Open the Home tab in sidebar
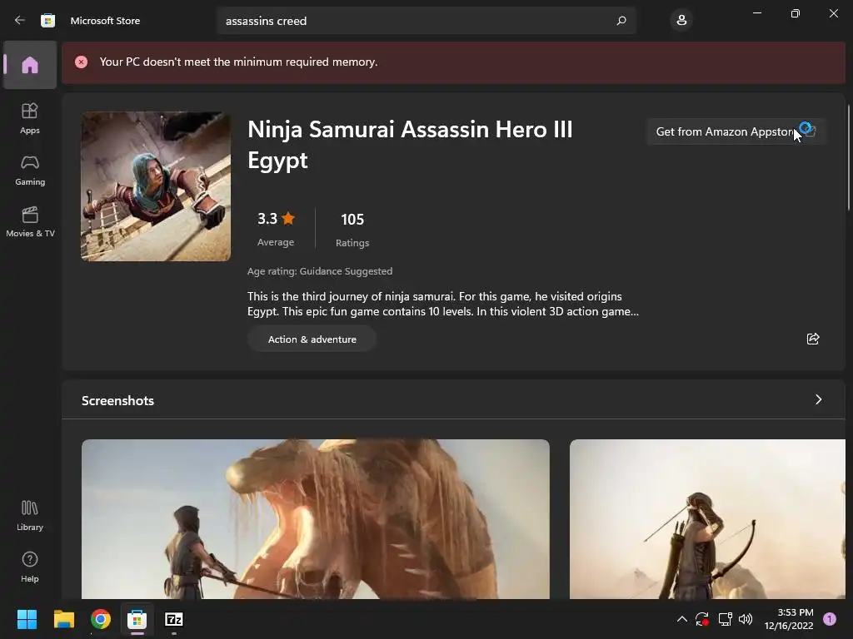The height and width of the screenshot is (639, 853). pos(30,65)
